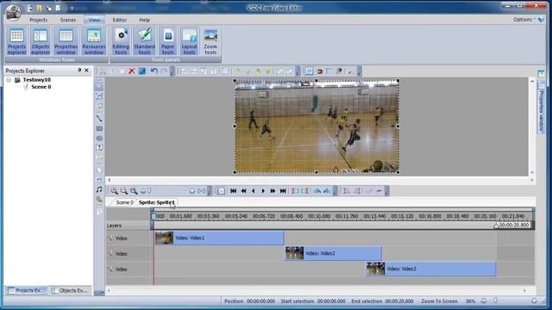Select the Sprite: Sprite1 timeline tab
552x310 pixels.
coord(156,202)
